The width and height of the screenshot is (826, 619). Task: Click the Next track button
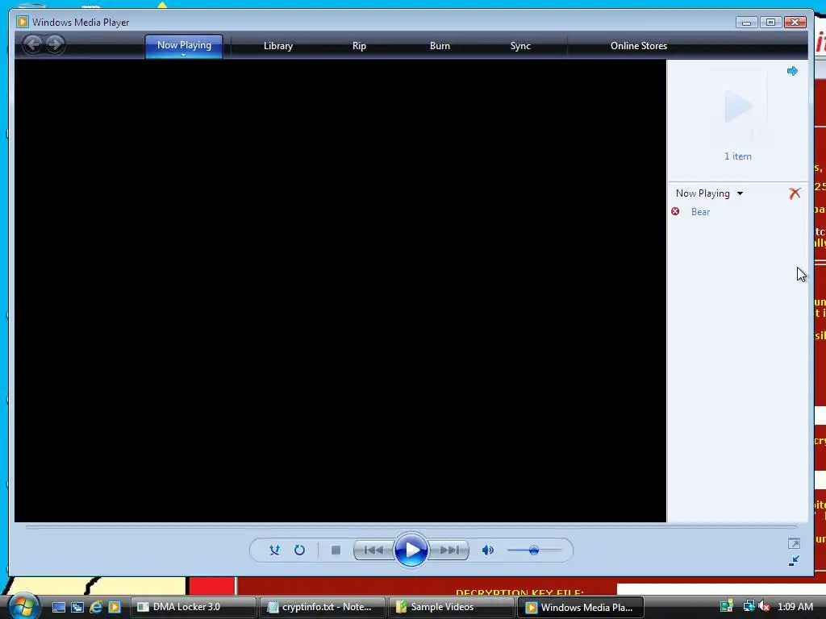[448, 550]
